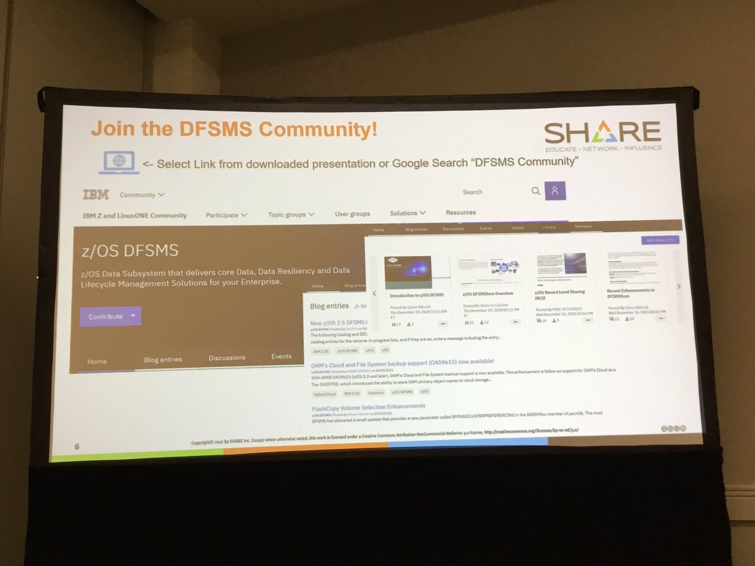This screenshot has width=755, height=566.
Task: Switch to the Library tab
Action: [549, 227]
